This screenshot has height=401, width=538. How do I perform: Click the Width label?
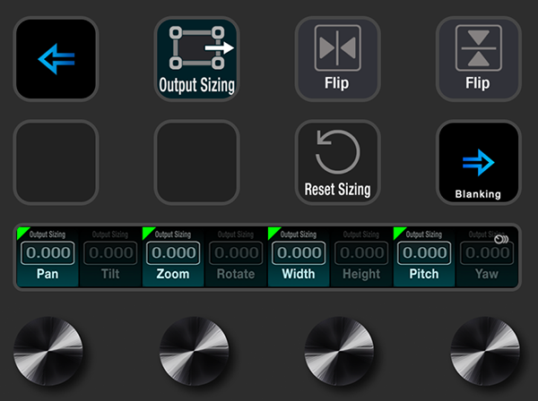pyautogui.click(x=299, y=274)
